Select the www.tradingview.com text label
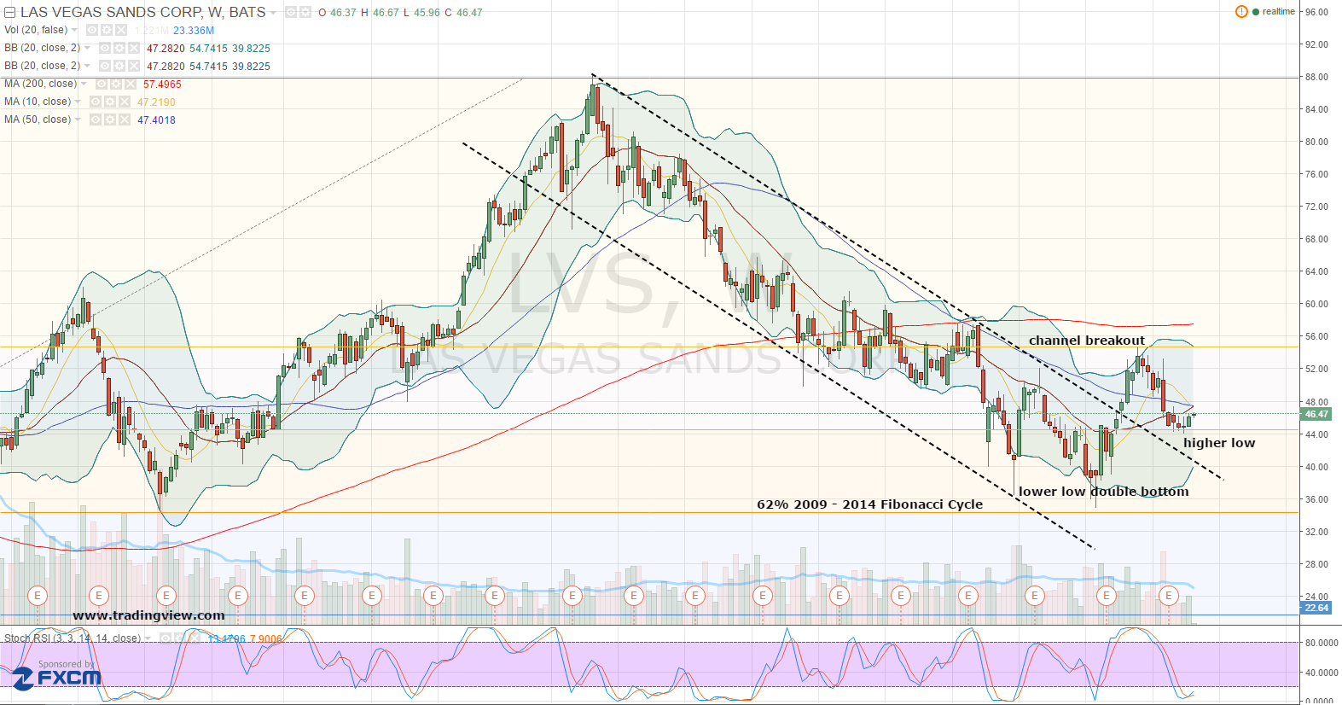The image size is (1342, 705). click(148, 615)
